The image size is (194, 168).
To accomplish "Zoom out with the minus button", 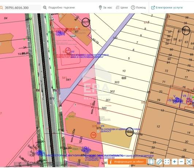I will tap(181, 161).
